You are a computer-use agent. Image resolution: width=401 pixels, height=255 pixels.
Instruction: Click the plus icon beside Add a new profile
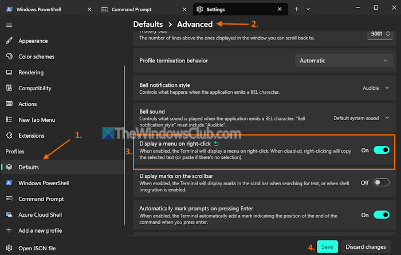tap(9, 230)
